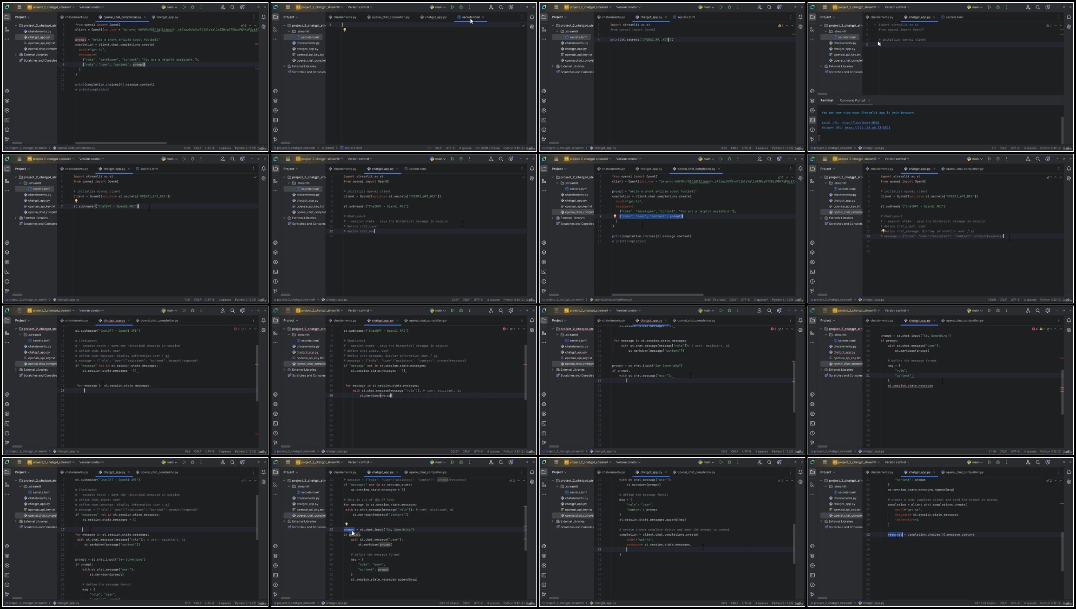This screenshot has width=1076, height=609.
Task: Close the Command Prompt terminal tab
Action: coord(869,100)
